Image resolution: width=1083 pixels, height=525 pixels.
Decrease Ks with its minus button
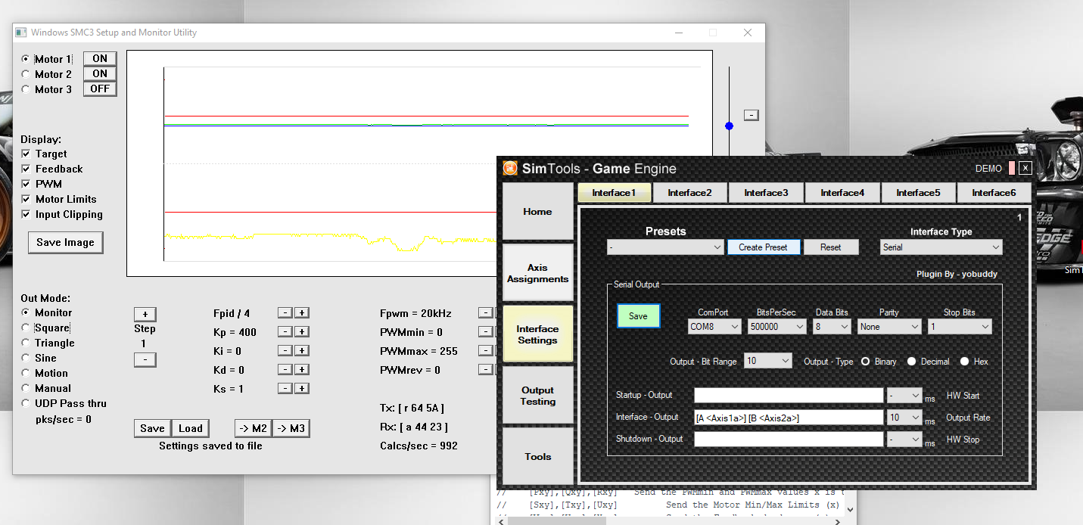[285, 388]
